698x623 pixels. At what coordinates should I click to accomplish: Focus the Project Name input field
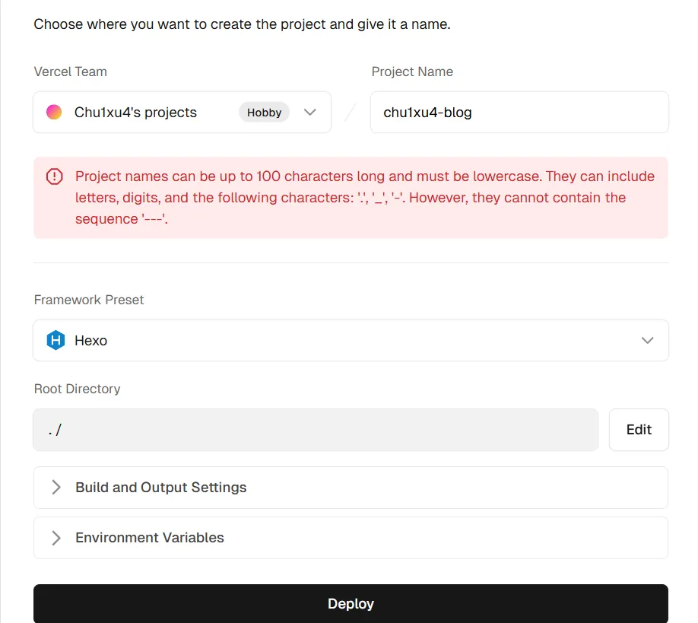pos(519,113)
